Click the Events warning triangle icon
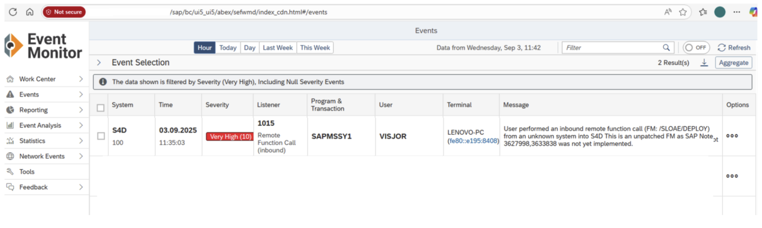This screenshot has height=228, width=762. [x=10, y=94]
